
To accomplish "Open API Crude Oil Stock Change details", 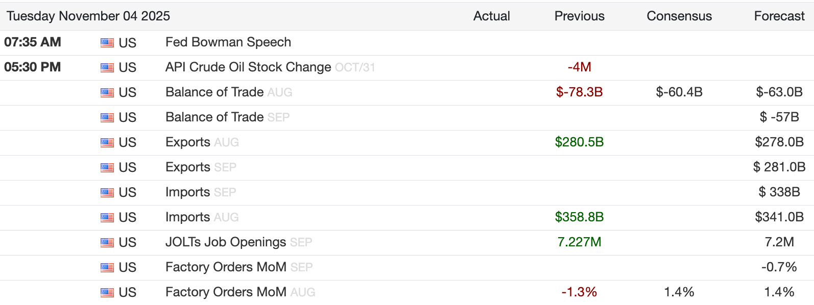I will [248, 67].
